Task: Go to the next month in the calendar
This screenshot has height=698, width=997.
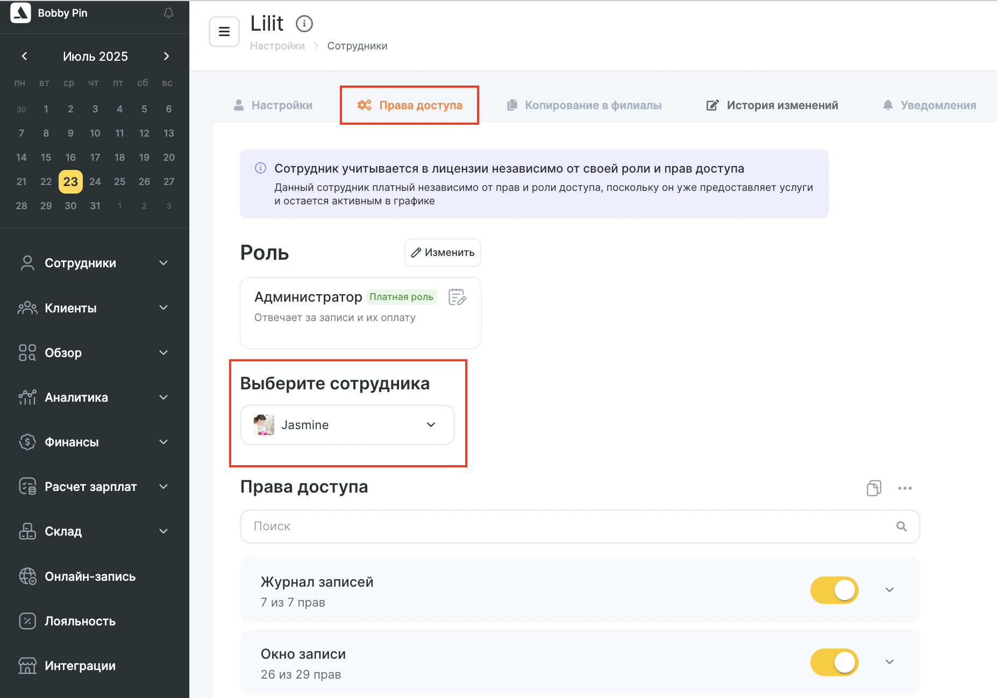Action: click(x=166, y=56)
